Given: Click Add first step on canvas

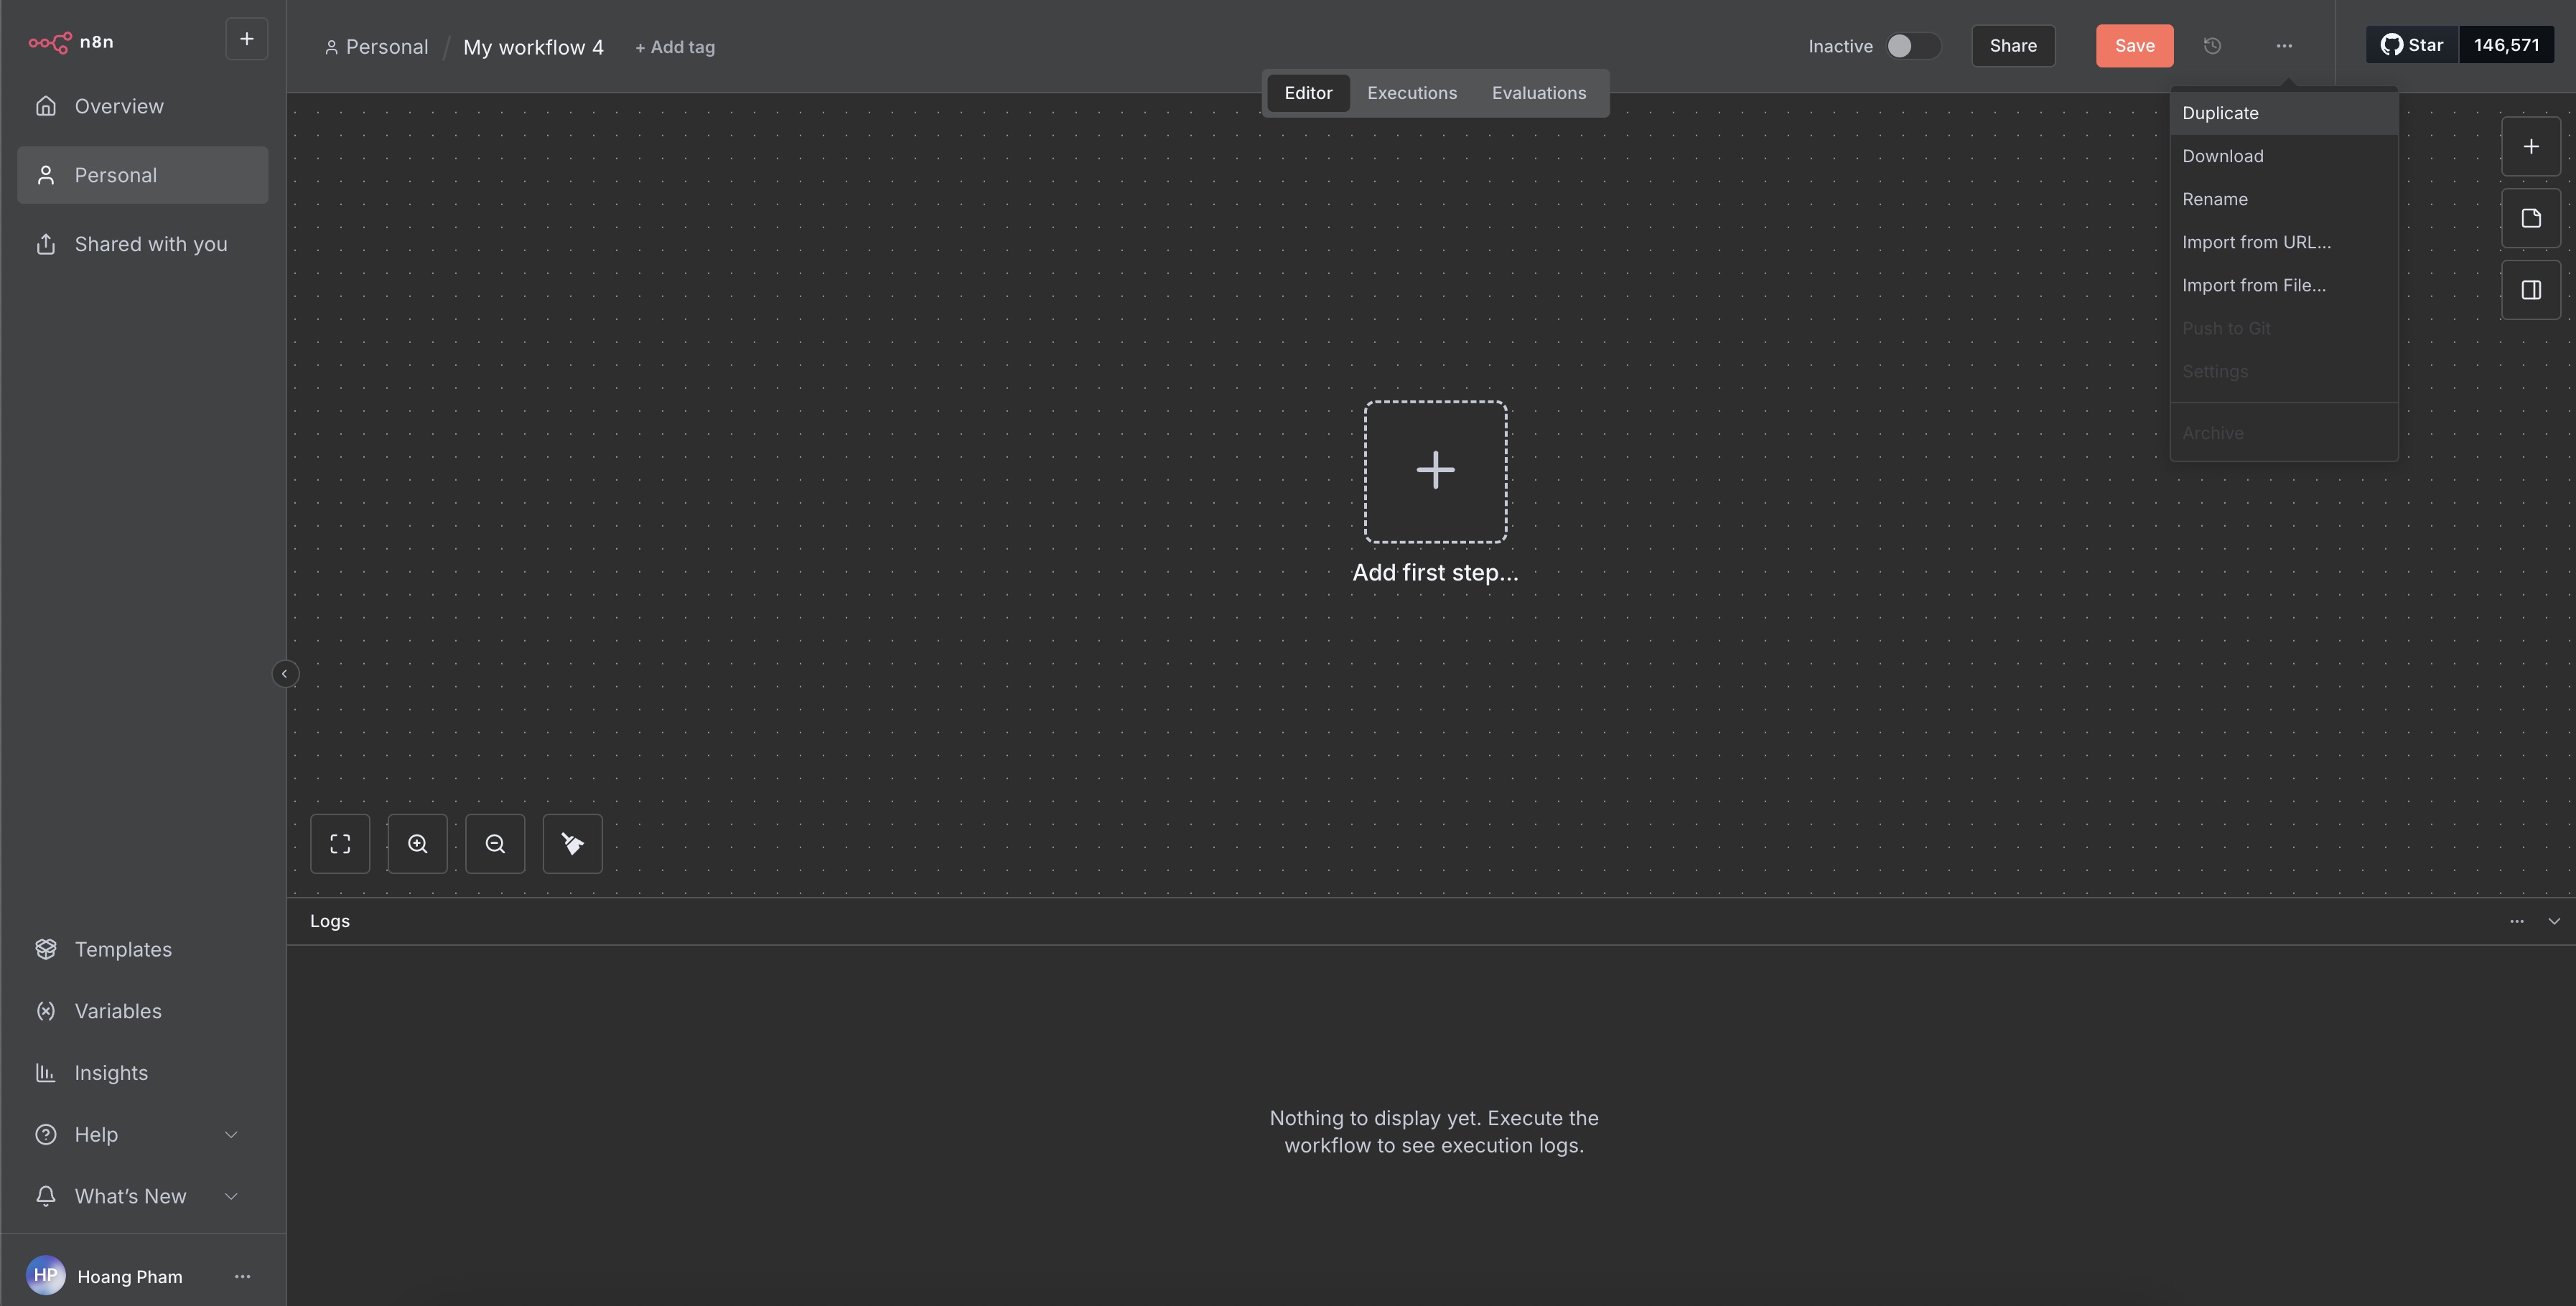Looking at the screenshot, I should point(1435,471).
